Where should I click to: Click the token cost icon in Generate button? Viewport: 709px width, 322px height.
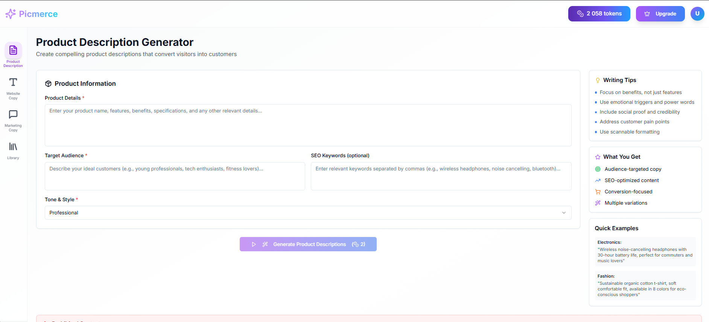tap(355, 244)
